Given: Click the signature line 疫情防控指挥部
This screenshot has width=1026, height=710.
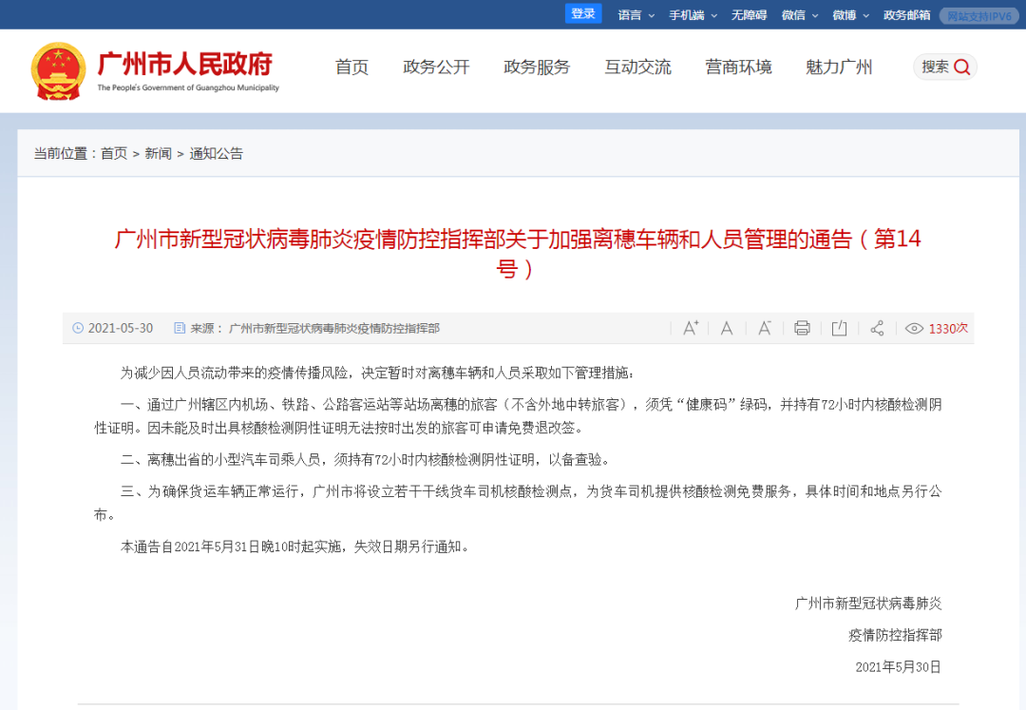Looking at the screenshot, I should tap(895, 635).
